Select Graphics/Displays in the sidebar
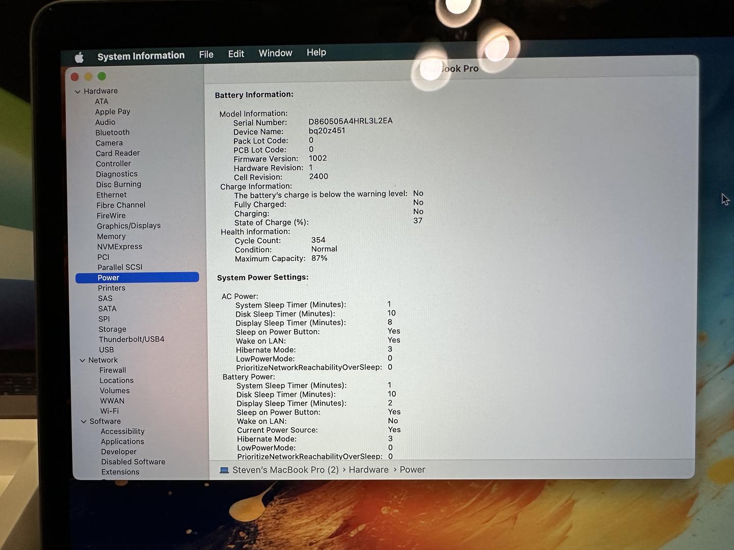734x550 pixels. 129,226
